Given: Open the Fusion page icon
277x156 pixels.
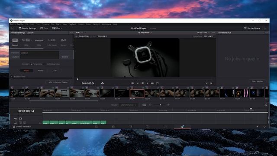Looking at the screenshot, I should pos(131,127).
